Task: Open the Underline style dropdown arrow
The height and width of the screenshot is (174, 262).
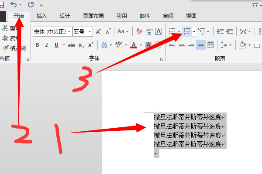Action: click(x=64, y=45)
